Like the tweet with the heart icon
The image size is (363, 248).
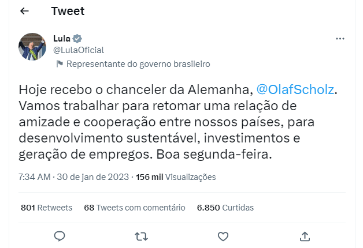223,236
